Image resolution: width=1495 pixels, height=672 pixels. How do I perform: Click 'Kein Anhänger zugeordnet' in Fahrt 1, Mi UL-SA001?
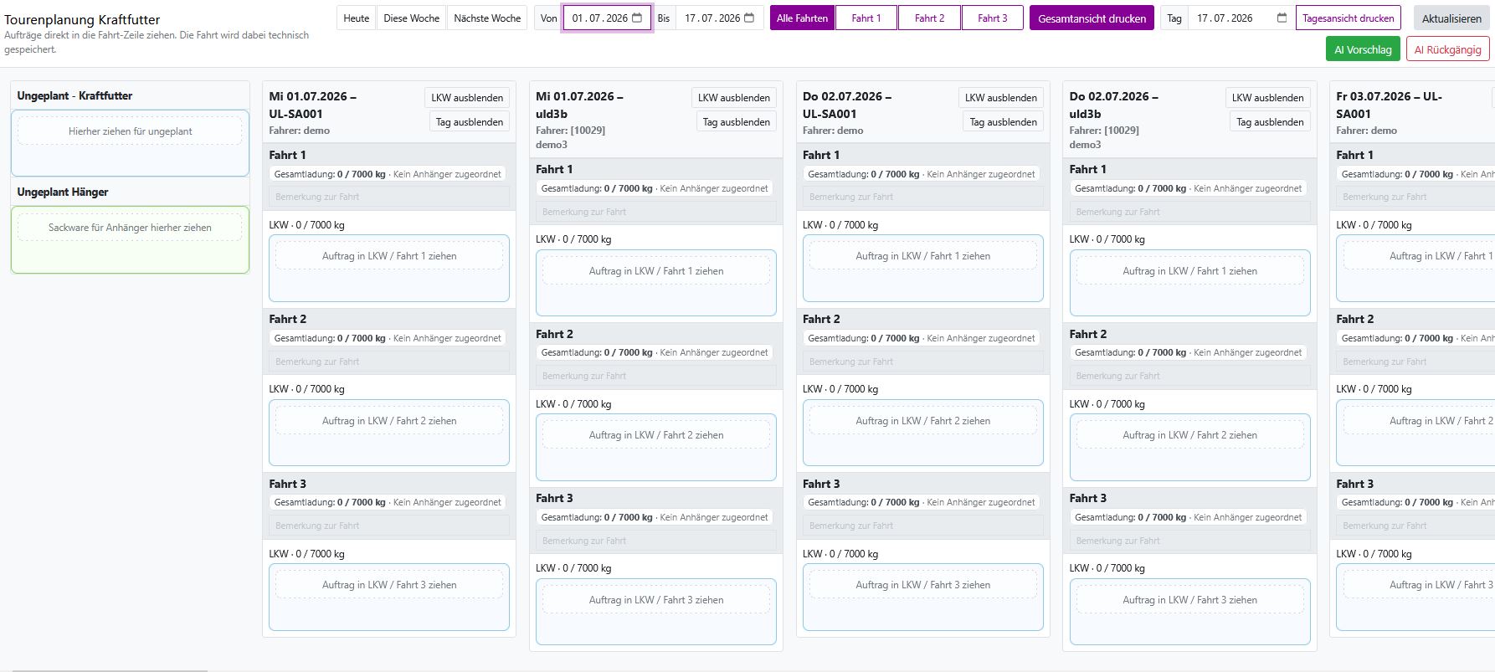pyautogui.click(x=447, y=174)
